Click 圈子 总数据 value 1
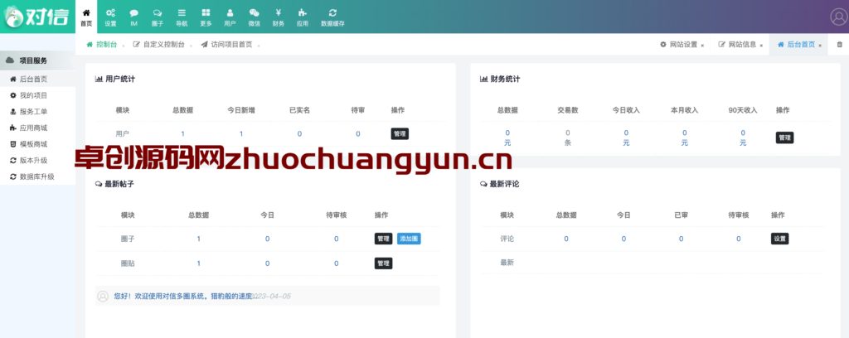This screenshot has width=849, height=338. coord(199,239)
